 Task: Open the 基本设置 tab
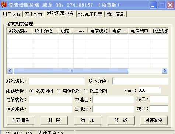coord(34,14)
